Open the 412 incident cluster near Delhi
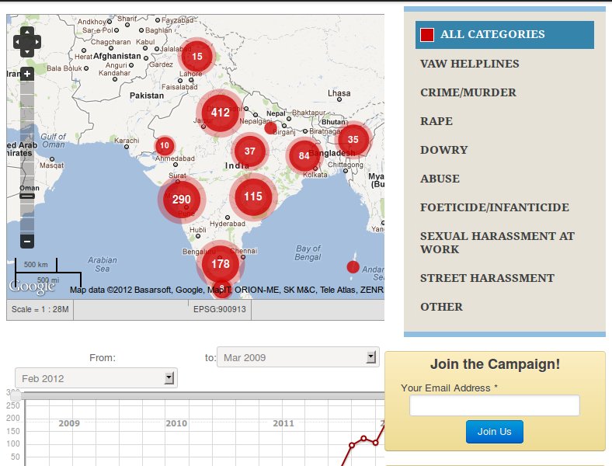 click(220, 113)
